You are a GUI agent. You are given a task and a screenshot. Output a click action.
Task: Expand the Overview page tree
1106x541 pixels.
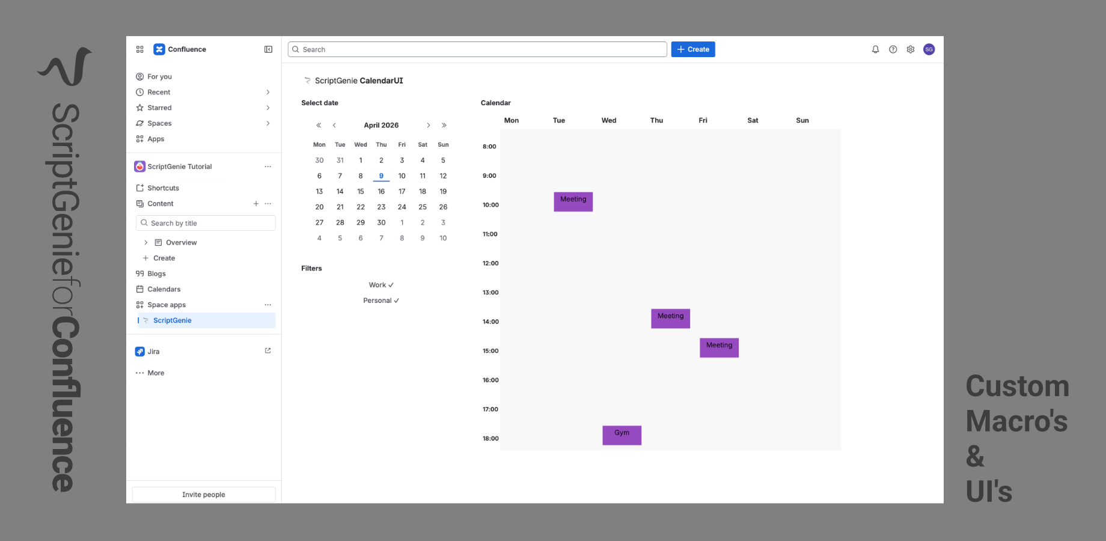pos(145,242)
